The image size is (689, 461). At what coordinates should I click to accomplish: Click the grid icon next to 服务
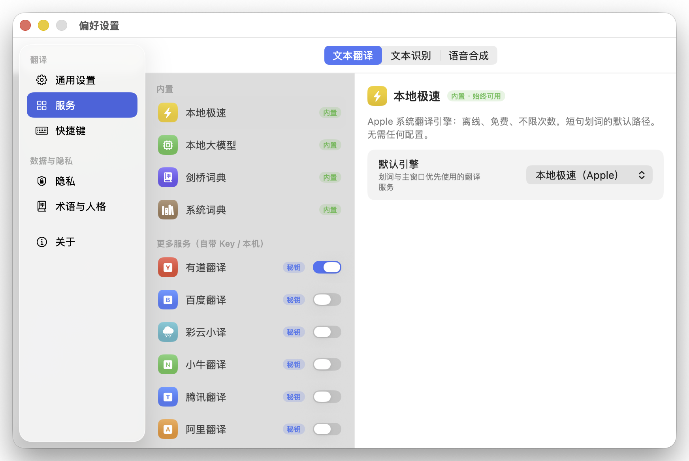tap(41, 105)
